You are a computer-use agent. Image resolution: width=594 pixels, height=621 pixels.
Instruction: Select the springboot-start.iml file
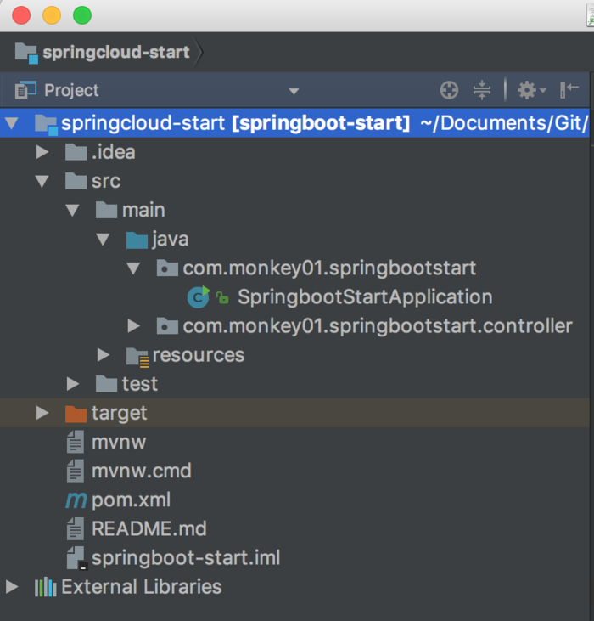point(186,557)
